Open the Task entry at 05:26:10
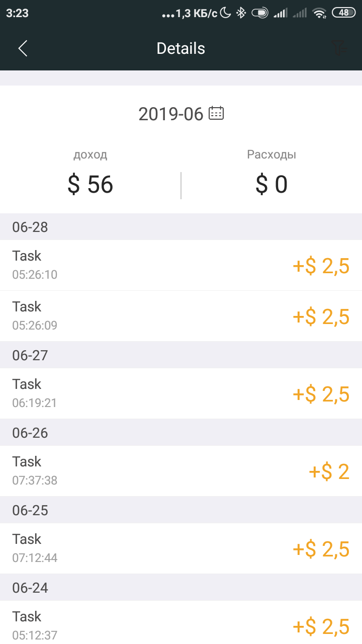The image size is (362, 644). pos(181,265)
